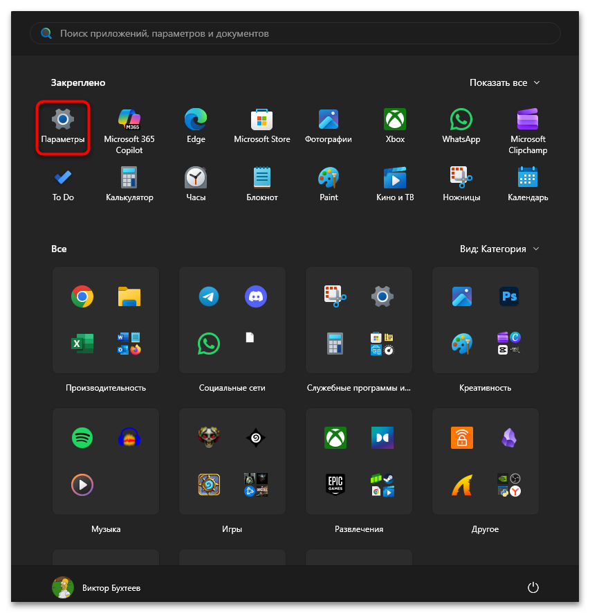The image size is (590, 613).
Task: Click the Музыка category label
Action: click(x=106, y=529)
